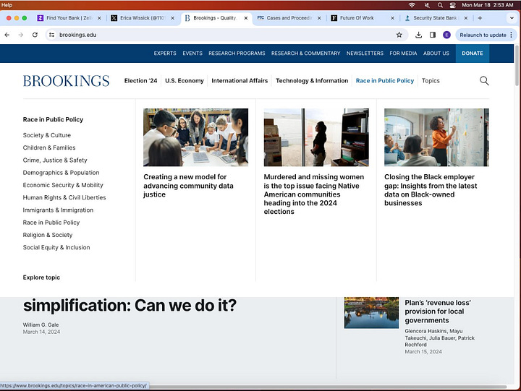Open Immigrants & Immigration link

click(x=58, y=210)
